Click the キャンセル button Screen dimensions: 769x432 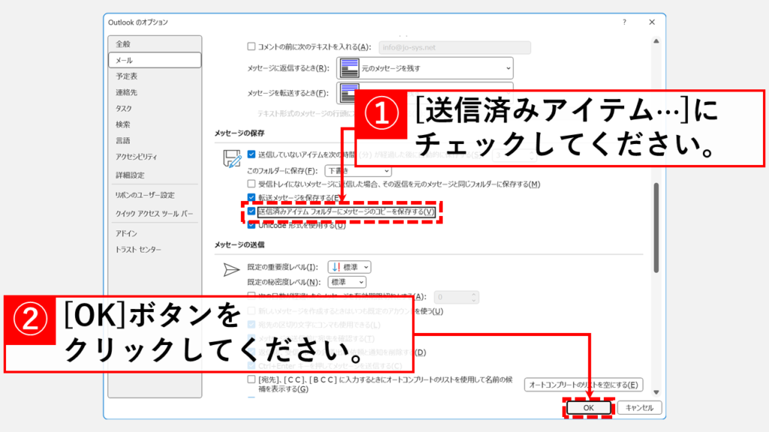(639, 407)
